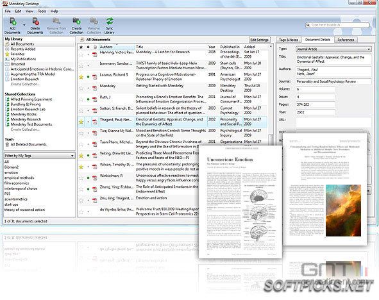Select All Deleted Documents trash icon
This screenshot has width=379, height=300.
(7, 144)
